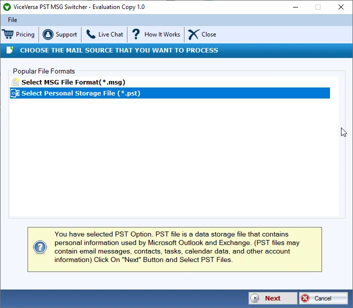The image size is (353, 308).
Task: Open the How It Works label
Action: coord(162,34)
